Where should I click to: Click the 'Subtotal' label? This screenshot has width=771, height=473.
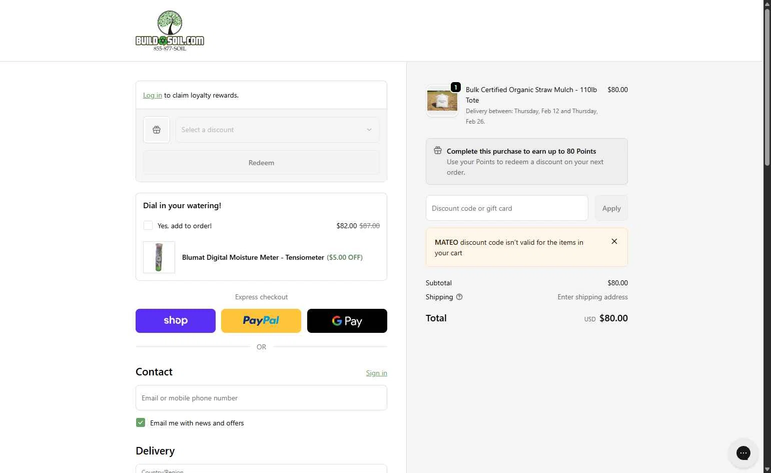(439, 283)
